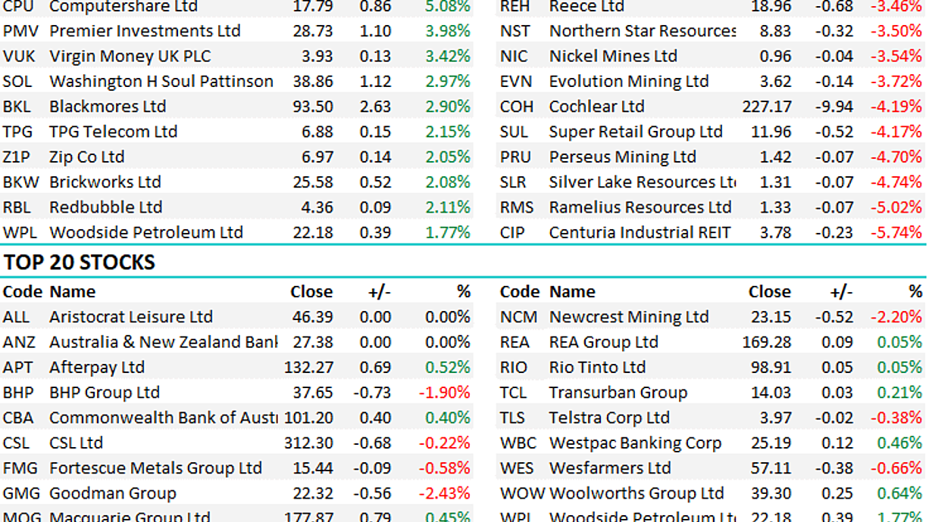Click the 227.17 close price

click(x=767, y=106)
